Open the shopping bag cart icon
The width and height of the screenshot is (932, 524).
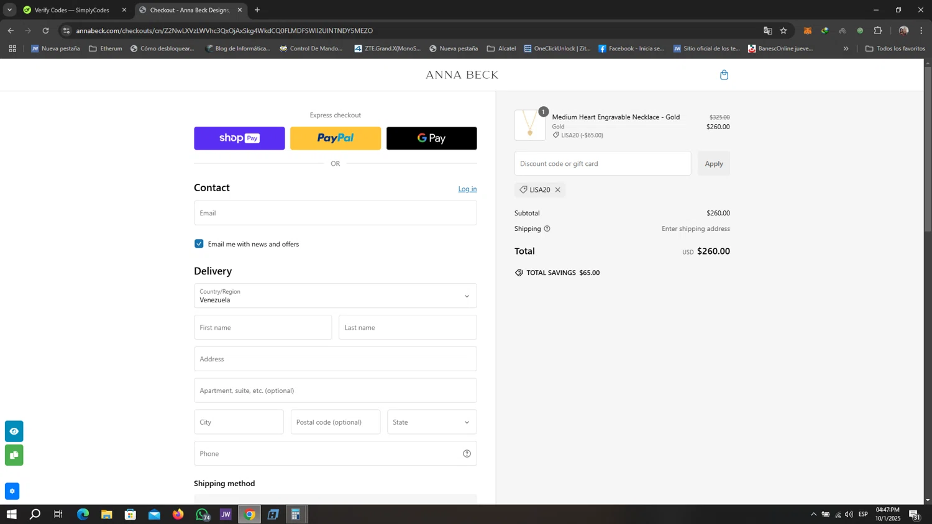coord(724,75)
